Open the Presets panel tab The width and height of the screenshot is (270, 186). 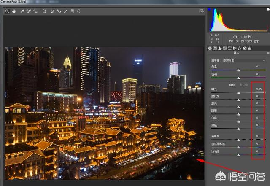(x=250, y=48)
